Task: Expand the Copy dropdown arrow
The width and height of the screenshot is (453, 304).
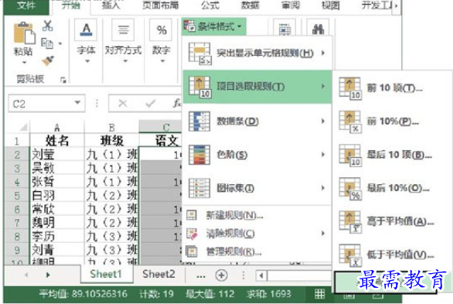Action: point(60,44)
